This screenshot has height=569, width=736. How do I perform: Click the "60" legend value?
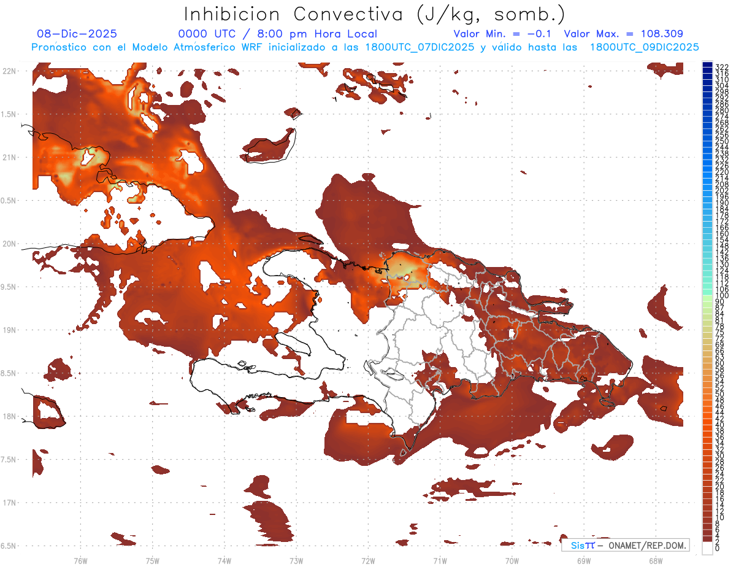click(x=720, y=363)
